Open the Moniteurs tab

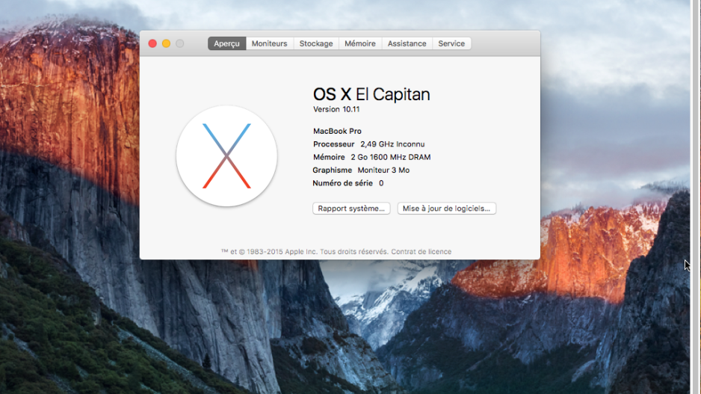pos(269,43)
